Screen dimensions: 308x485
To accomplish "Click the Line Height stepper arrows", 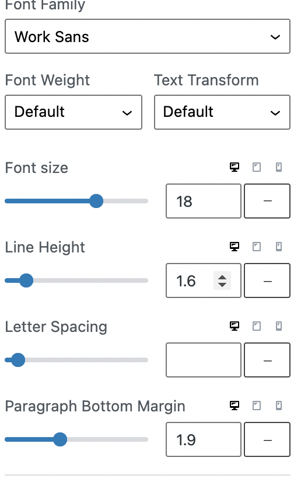I will 222,280.
